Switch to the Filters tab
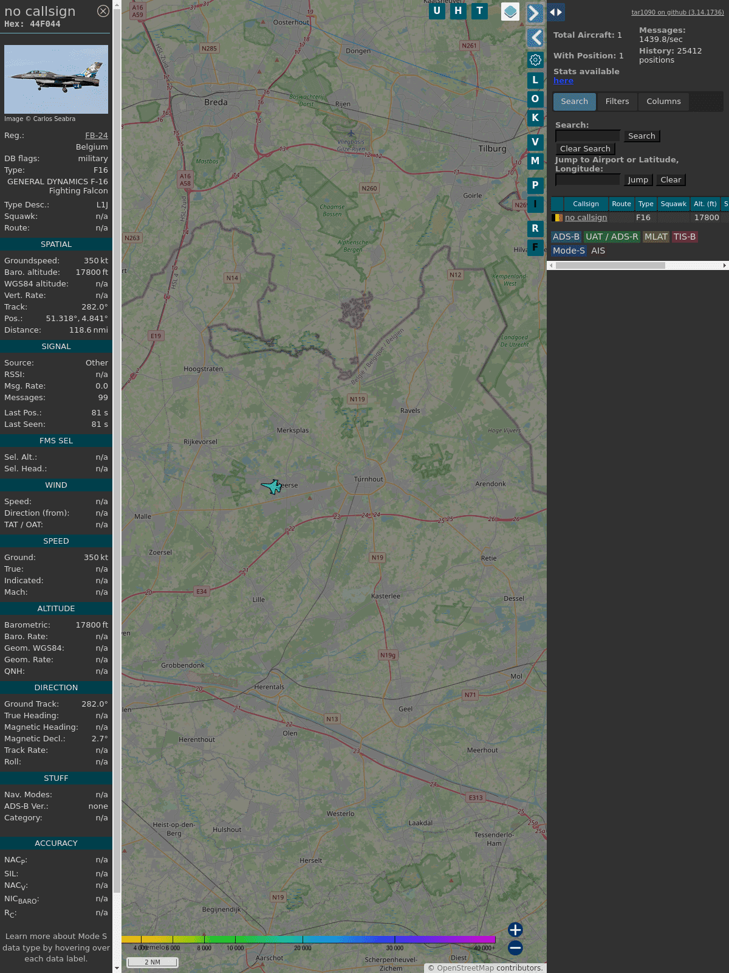729x973 pixels. tap(617, 102)
